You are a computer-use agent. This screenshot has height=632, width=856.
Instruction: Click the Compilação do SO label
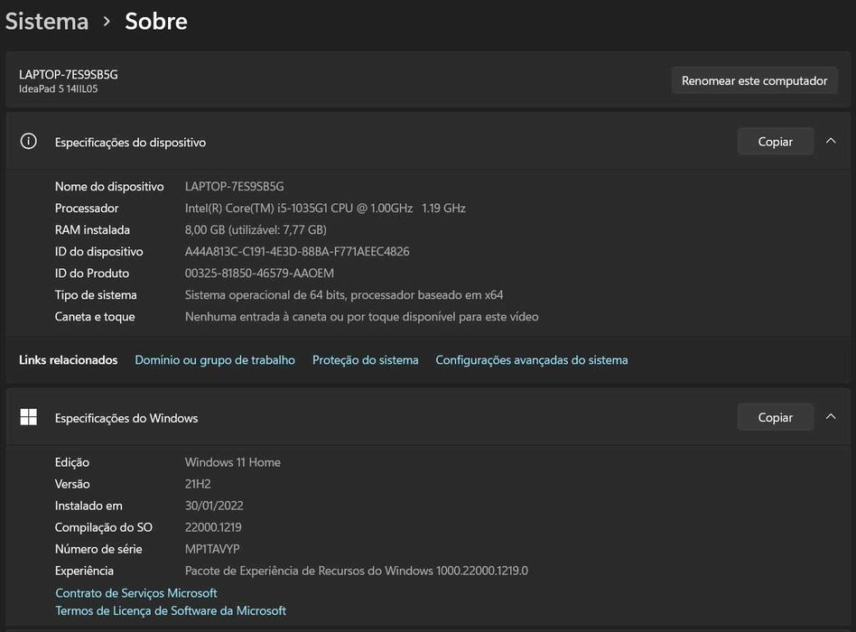103,527
